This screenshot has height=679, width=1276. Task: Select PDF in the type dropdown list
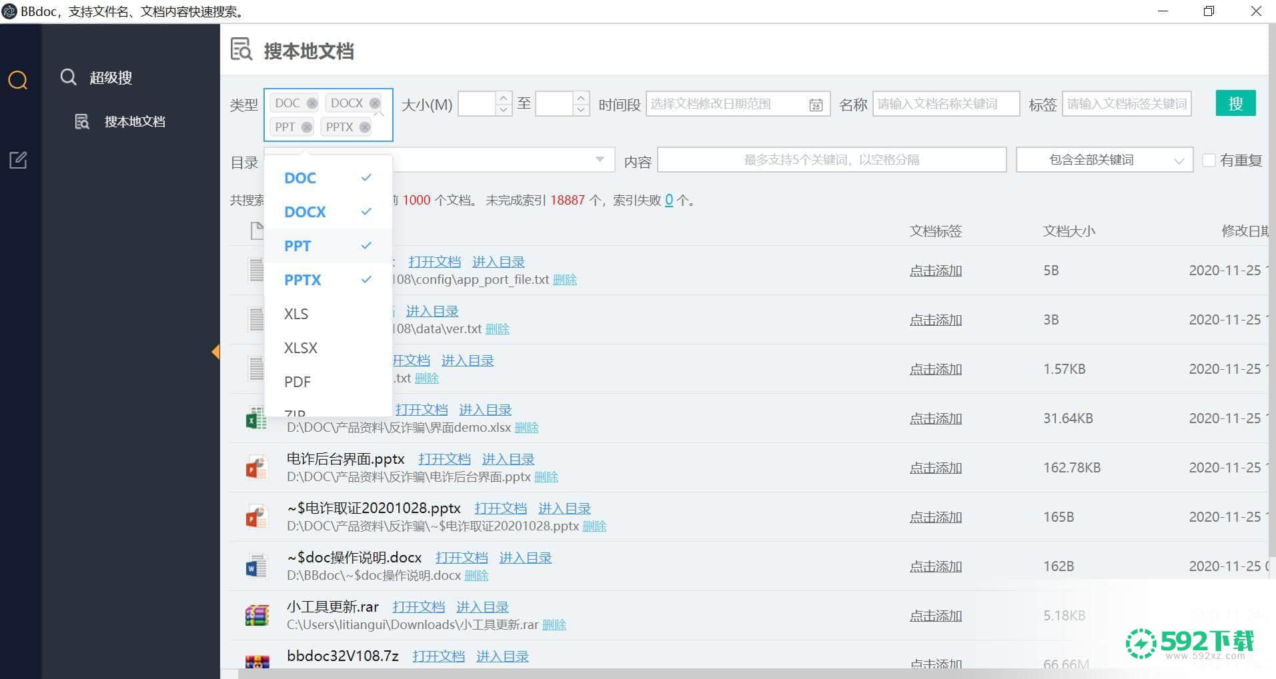pyautogui.click(x=328, y=382)
